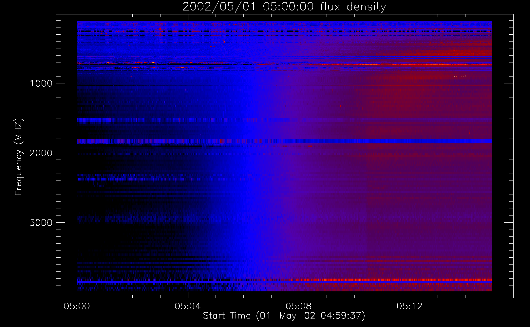Screen dimensions: 530x327
Task: Click the 05:08 time tick label
Action: coord(299,306)
